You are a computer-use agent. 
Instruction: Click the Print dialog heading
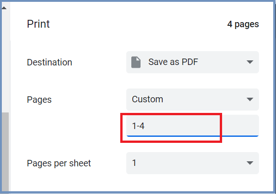(38, 24)
